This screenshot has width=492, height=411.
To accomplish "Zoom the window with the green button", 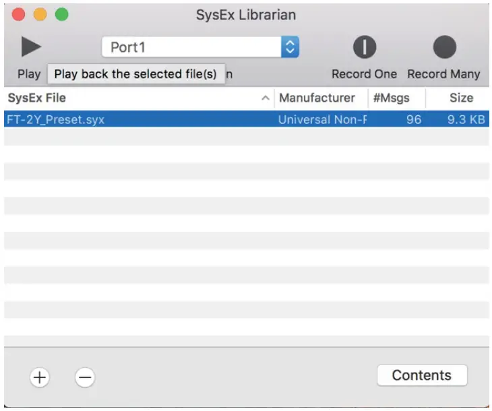I will coord(61,14).
